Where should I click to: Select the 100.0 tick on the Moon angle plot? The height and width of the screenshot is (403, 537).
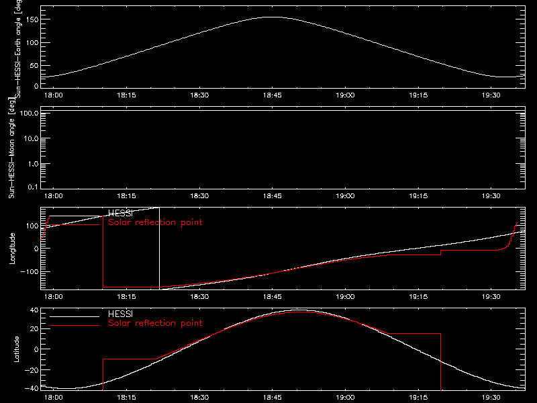tap(29, 113)
